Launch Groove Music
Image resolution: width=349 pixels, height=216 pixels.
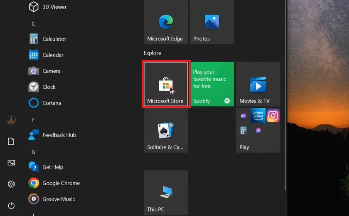(x=52, y=199)
